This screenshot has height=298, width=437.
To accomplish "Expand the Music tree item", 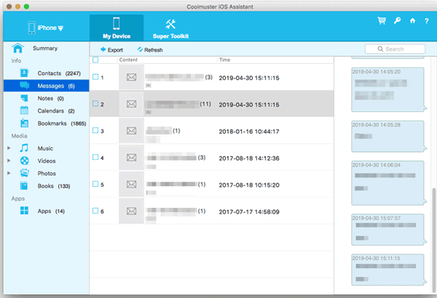I will pos(9,148).
